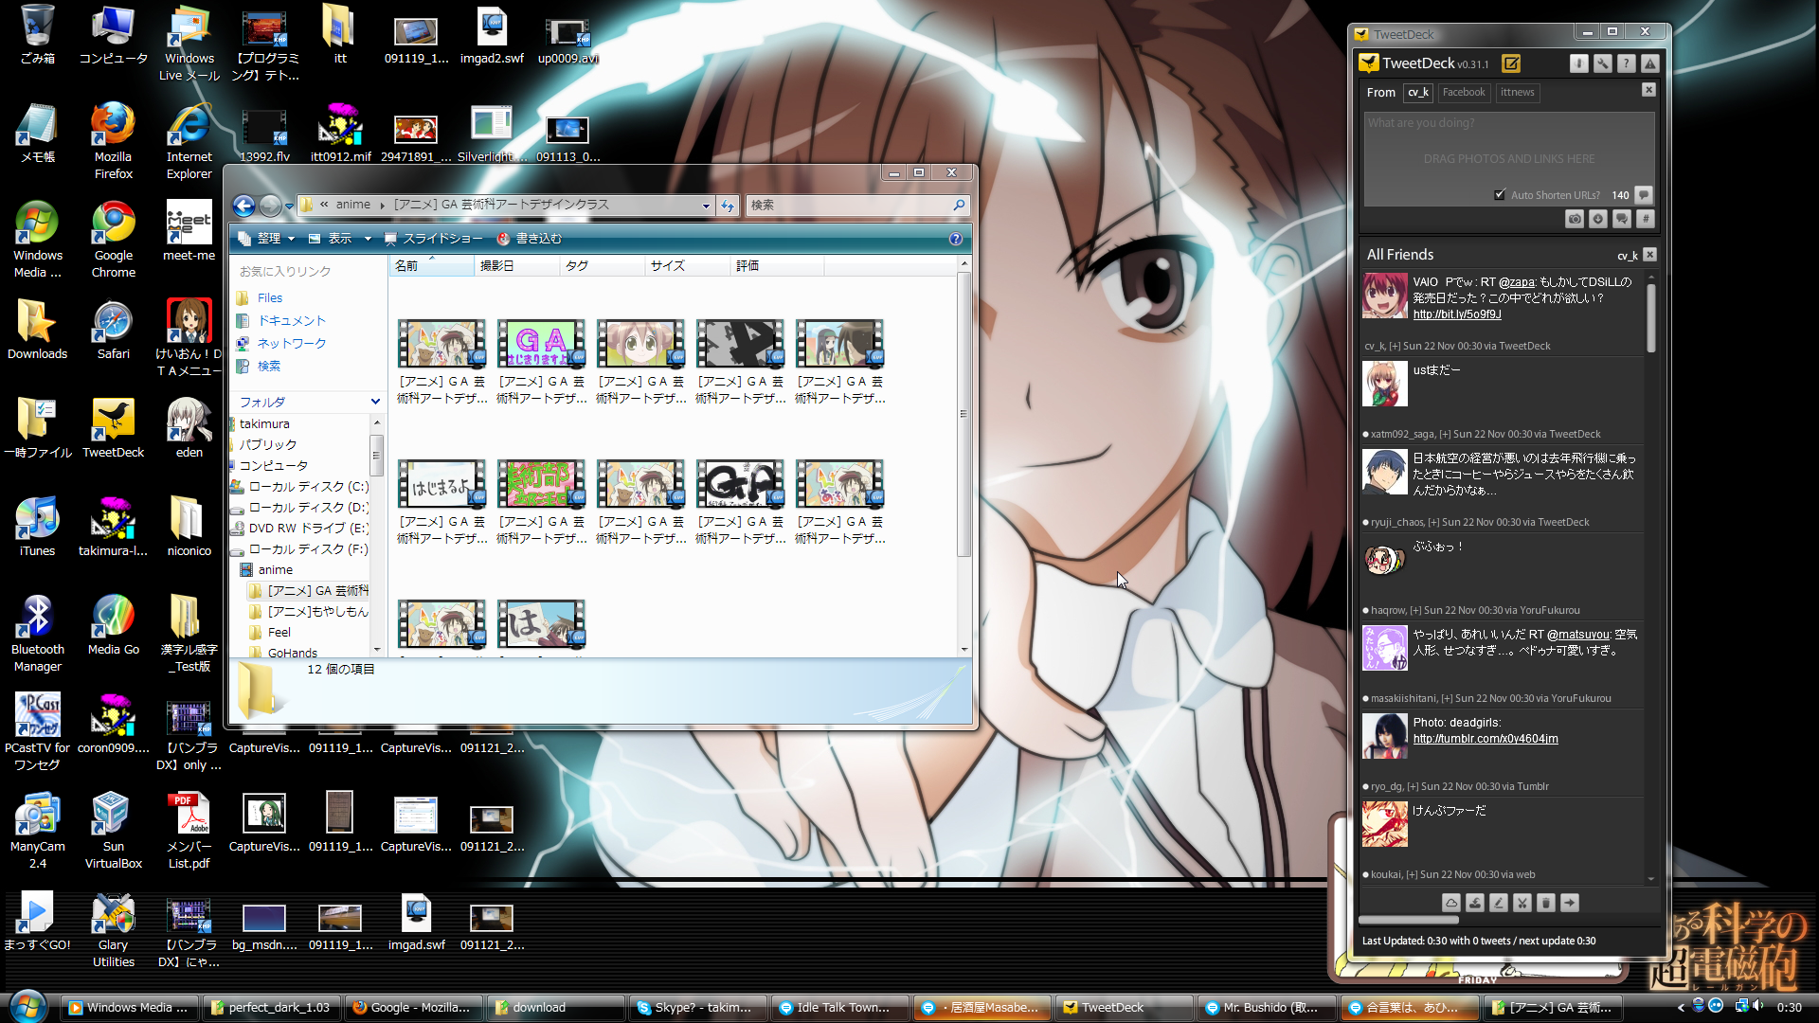Click Explorer refresh button next to address bar
The width and height of the screenshot is (1819, 1023).
pyautogui.click(x=728, y=206)
